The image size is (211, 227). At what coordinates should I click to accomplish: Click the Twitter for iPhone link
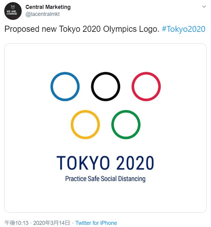point(96,223)
